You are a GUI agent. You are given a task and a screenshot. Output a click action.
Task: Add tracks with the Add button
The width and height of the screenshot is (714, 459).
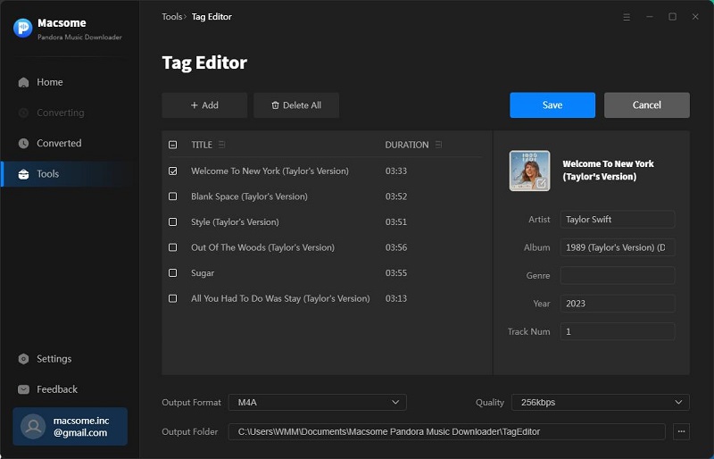click(204, 105)
